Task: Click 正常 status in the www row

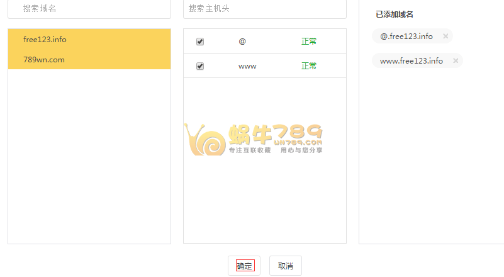Action: [309, 66]
